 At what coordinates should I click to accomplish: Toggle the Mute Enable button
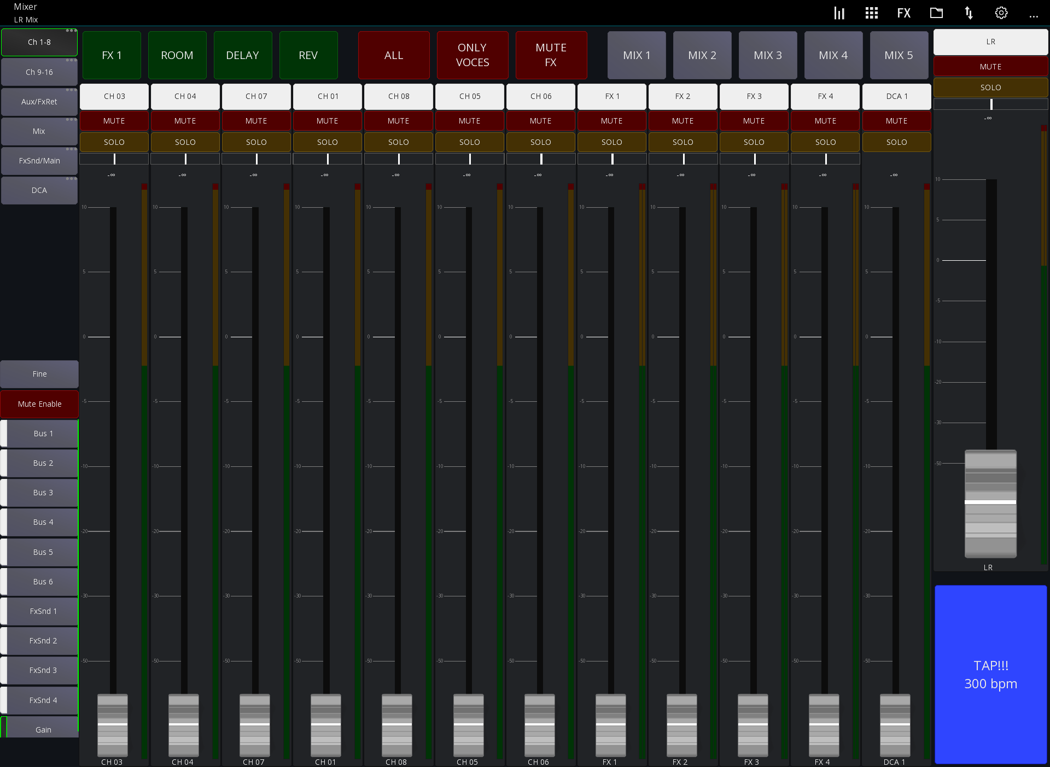point(39,404)
